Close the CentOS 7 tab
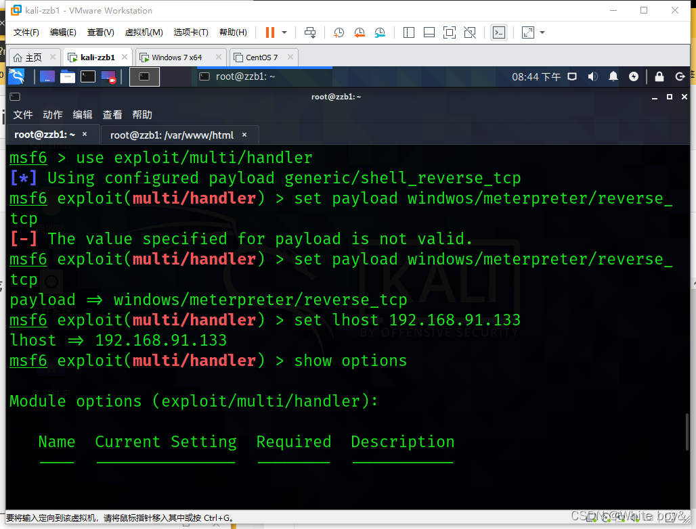 290,57
